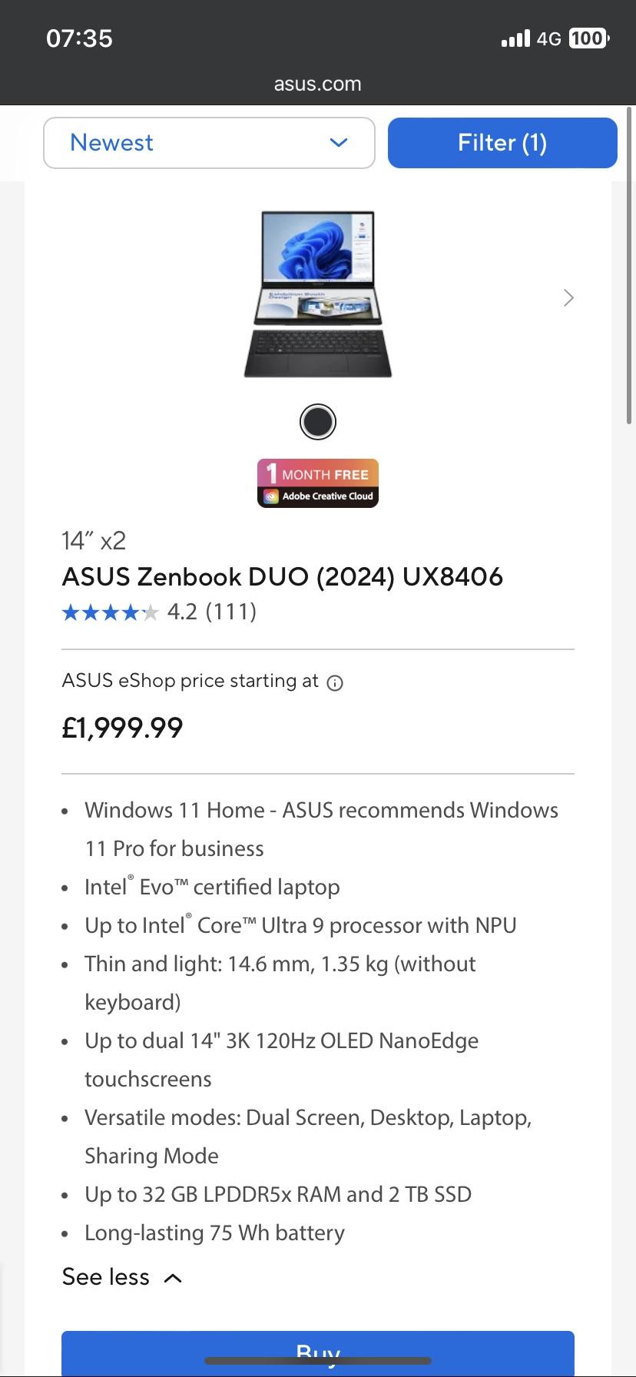This screenshot has width=636, height=1377.
Task: Collapse the specs with See less
Action: click(122, 1277)
